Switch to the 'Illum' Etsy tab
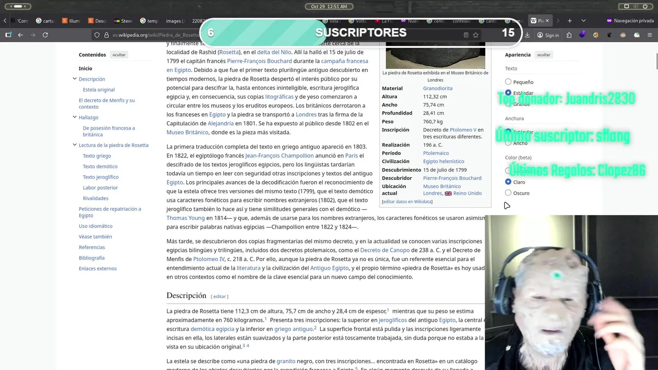Image resolution: width=658 pixels, height=370 pixels. [71, 21]
